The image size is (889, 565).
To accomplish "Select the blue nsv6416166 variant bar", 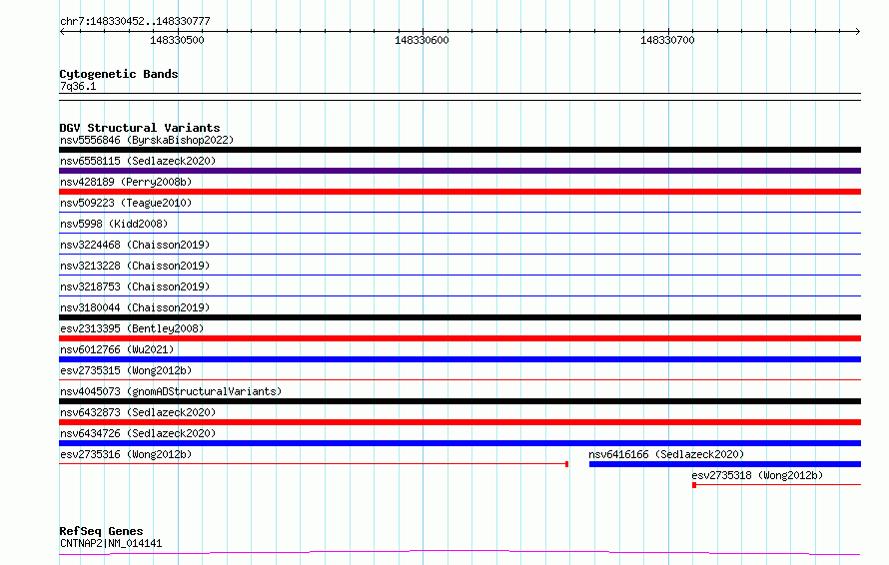I will (x=725, y=464).
